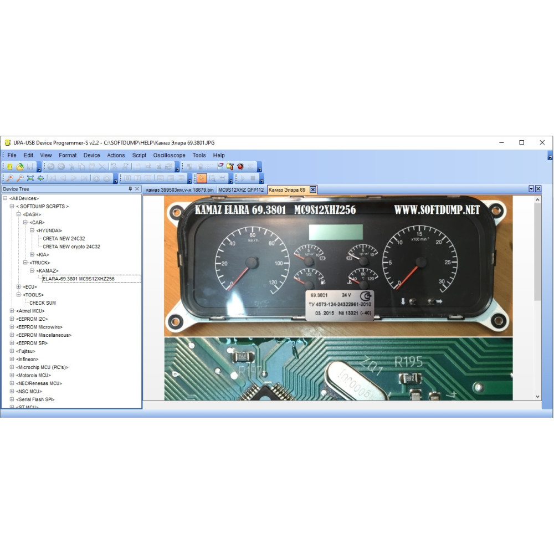Viewport: 554px width, 554px height.
Task: Click the bold B formatting icon
Action: [127, 178]
